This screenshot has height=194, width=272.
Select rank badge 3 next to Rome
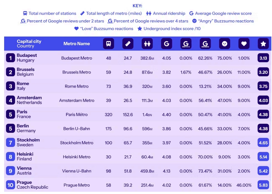coord(10,86)
